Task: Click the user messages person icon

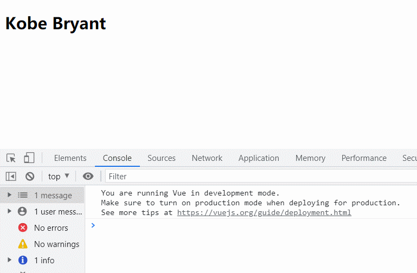Action: click(22, 211)
